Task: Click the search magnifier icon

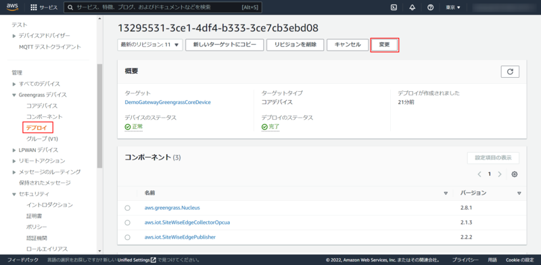Action: click(x=70, y=7)
